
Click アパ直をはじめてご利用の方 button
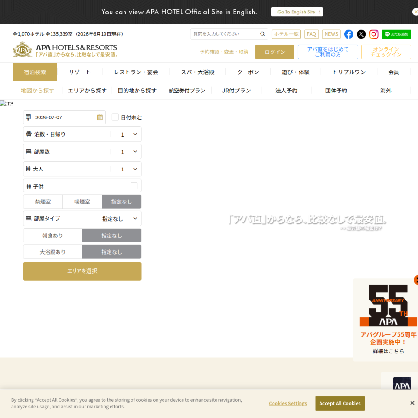[x=328, y=52]
